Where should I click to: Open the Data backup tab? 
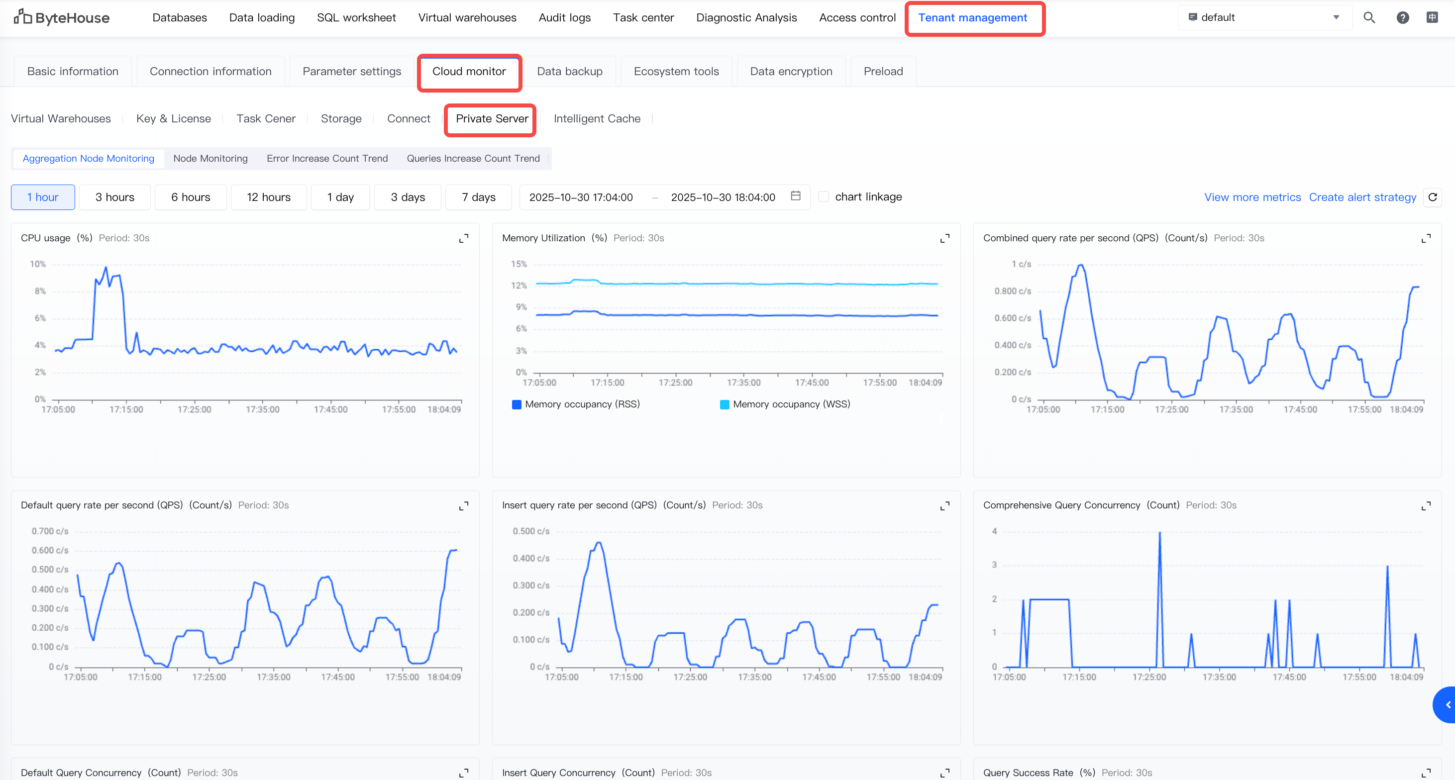(569, 71)
